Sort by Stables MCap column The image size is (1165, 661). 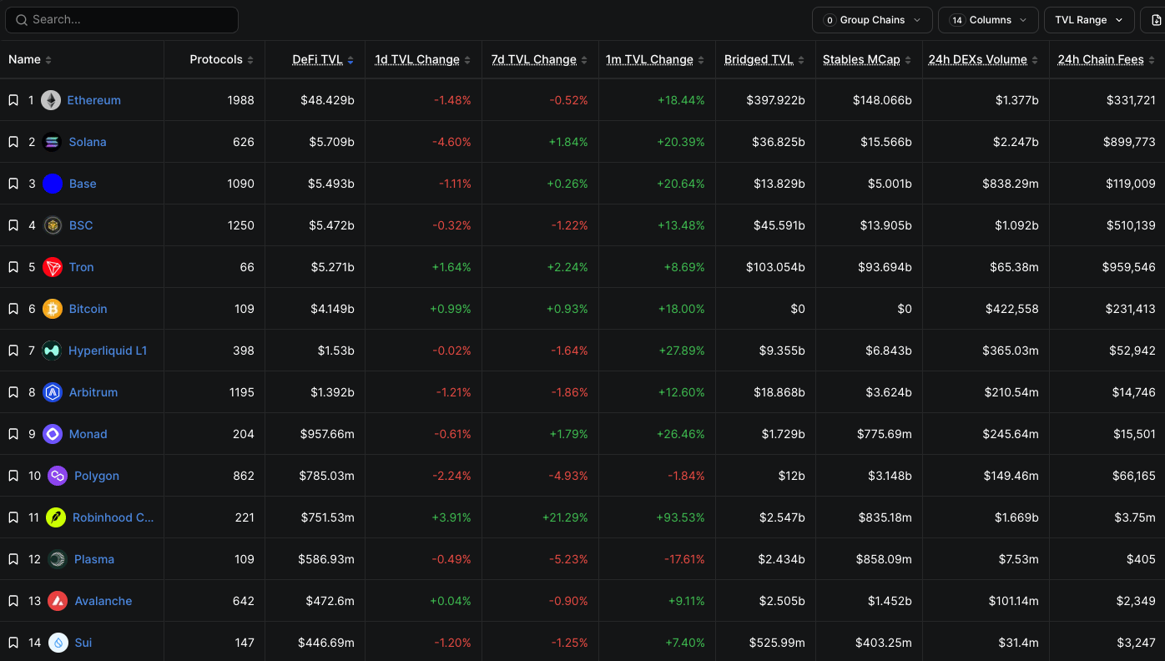pos(867,60)
